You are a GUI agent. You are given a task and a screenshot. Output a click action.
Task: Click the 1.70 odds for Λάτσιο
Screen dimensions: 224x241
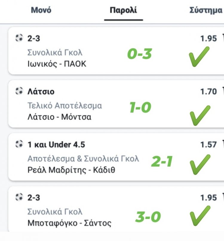[208, 91]
